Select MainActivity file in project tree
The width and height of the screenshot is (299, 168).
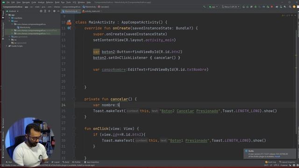(24, 28)
